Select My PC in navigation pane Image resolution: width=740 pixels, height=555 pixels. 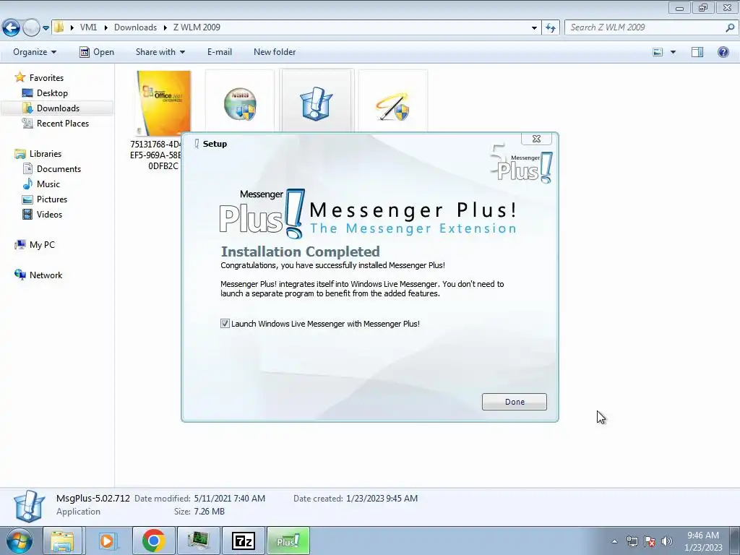[42, 245]
